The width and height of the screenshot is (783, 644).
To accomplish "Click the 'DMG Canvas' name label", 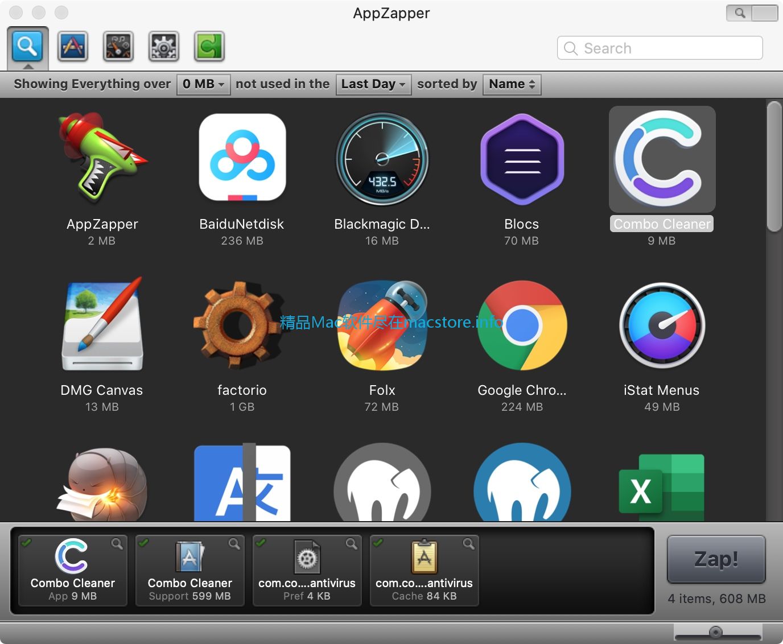I will coord(102,390).
